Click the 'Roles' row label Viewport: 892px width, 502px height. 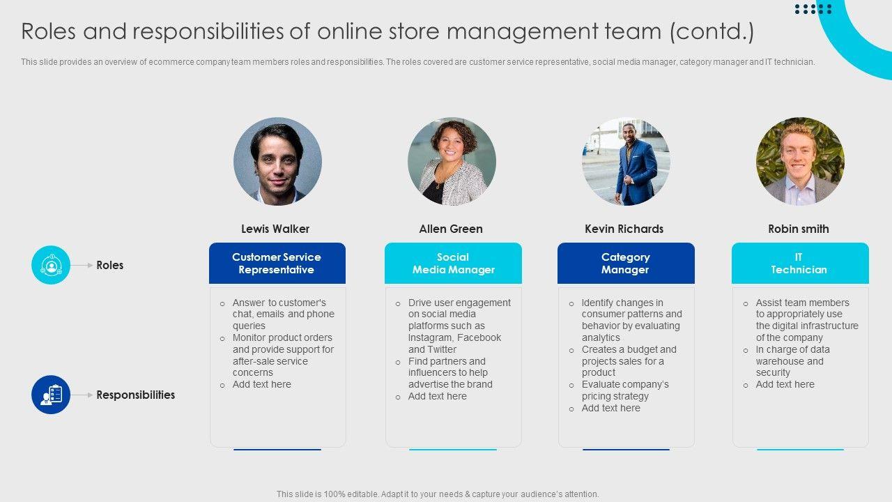[110, 265]
